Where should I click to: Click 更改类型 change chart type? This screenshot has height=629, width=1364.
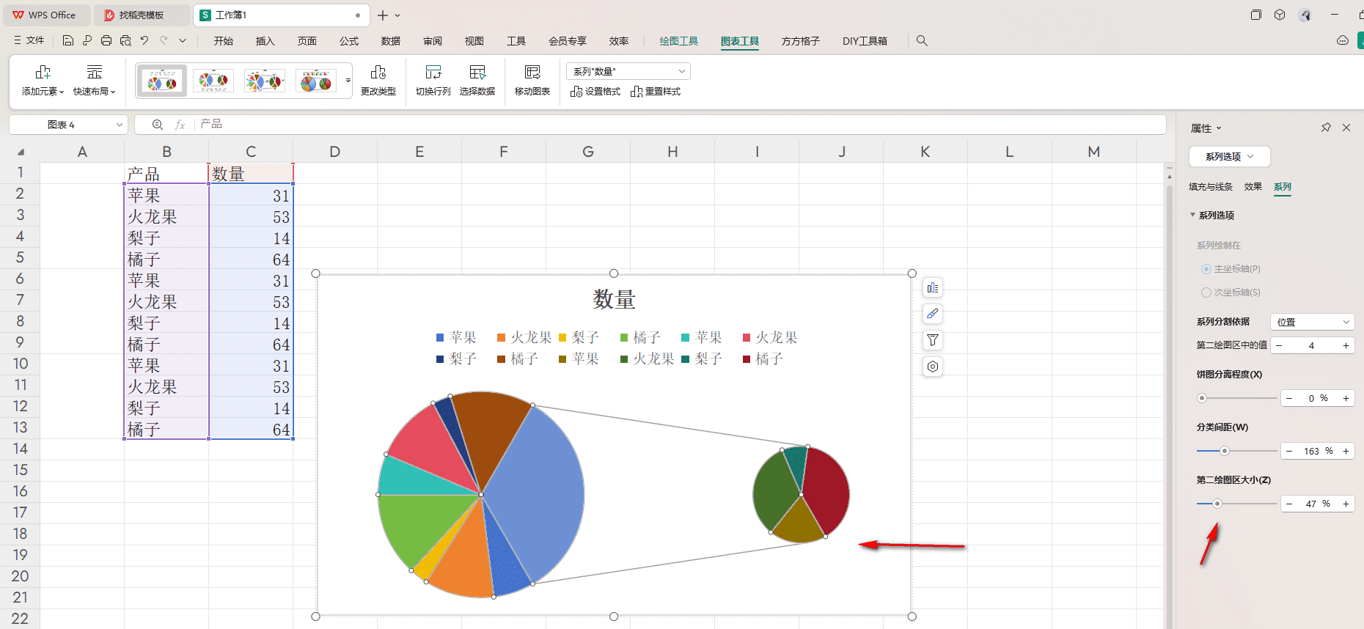[378, 80]
